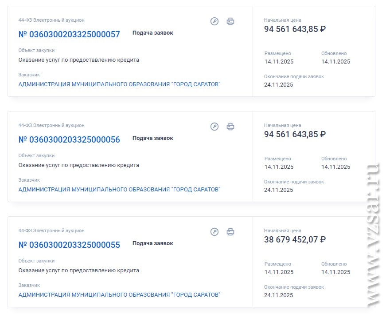386x314 pixels.
Task: Click the 38 679 452,07 ₽ starting price
Action: (x=295, y=239)
